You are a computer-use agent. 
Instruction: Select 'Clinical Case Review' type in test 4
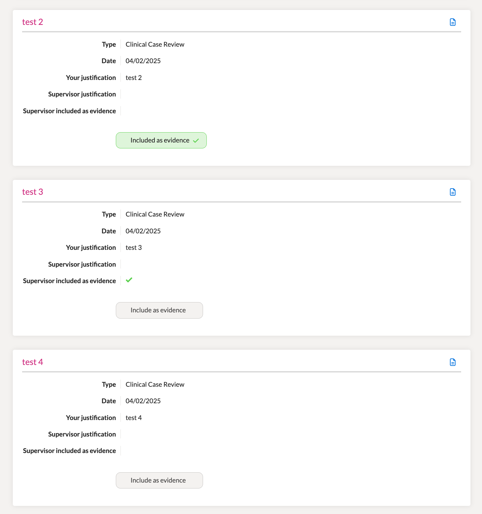(155, 385)
